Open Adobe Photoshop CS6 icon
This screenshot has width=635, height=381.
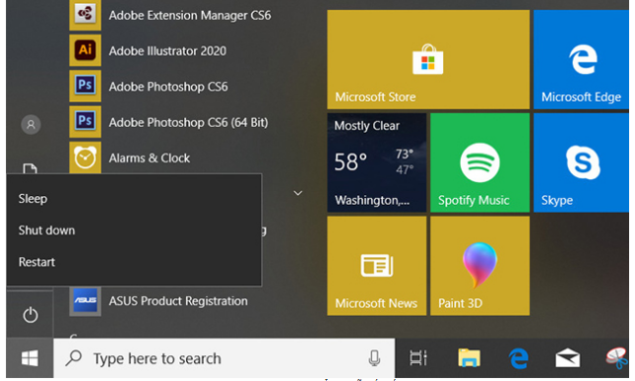85,86
